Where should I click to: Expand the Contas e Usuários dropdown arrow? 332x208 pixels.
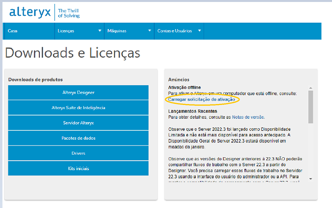pos(200,31)
